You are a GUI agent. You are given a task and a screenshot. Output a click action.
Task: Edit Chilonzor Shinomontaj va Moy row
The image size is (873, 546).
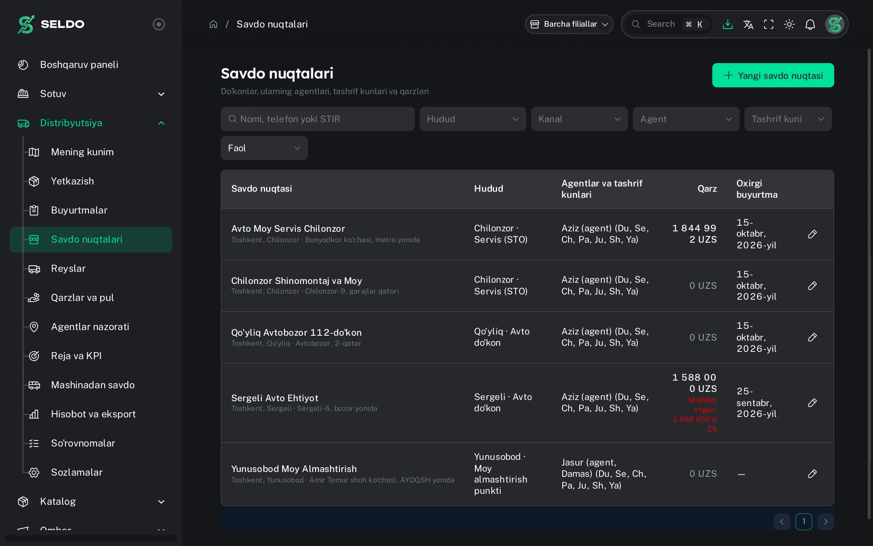pyautogui.click(x=812, y=286)
